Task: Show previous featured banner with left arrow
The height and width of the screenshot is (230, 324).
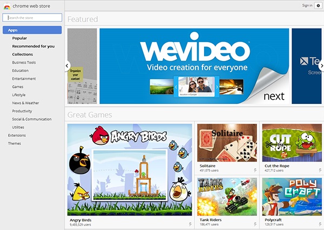Action: click(67, 66)
